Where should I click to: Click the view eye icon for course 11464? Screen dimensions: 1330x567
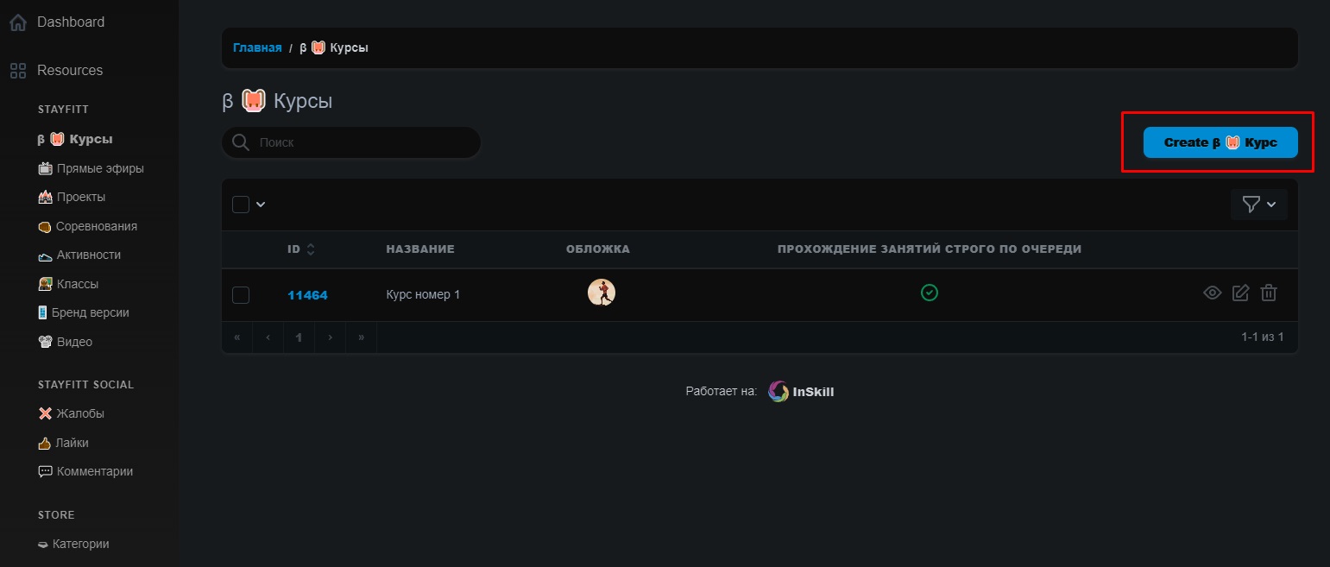(x=1213, y=293)
